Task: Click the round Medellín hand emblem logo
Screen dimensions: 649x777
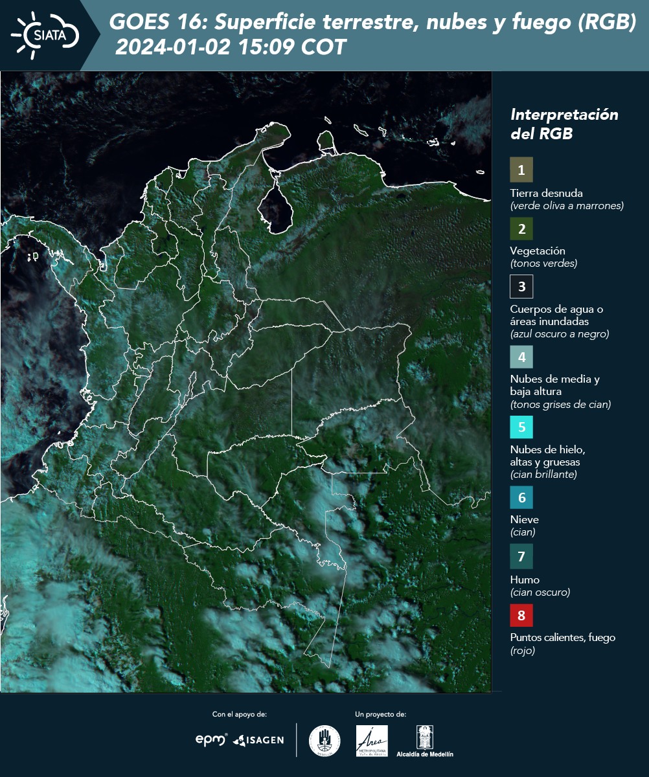Action: click(x=324, y=741)
